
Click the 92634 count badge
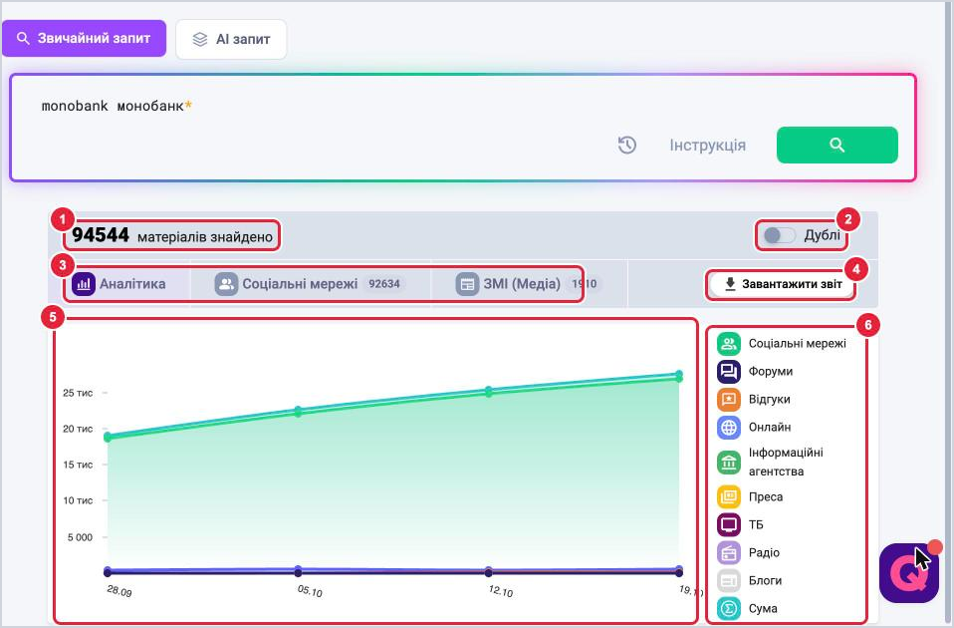click(384, 284)
